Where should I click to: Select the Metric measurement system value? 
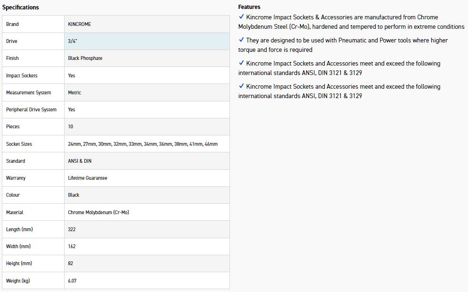74,92
